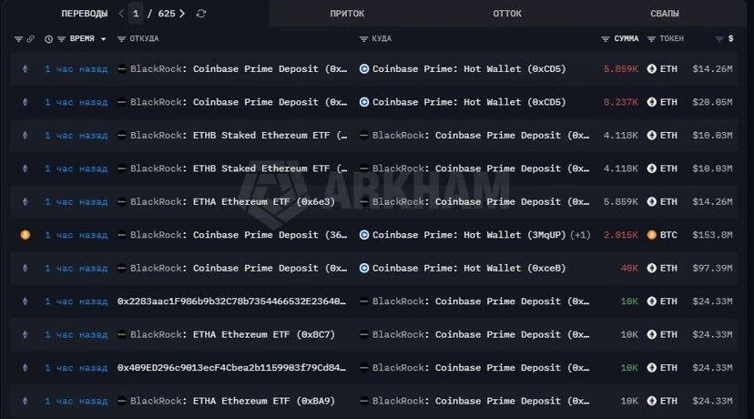The height and width of the screenshot is (419, 754).
Task: Go to previous transfers page chevron
Action: pyautogui.click(x=121, y=14)
